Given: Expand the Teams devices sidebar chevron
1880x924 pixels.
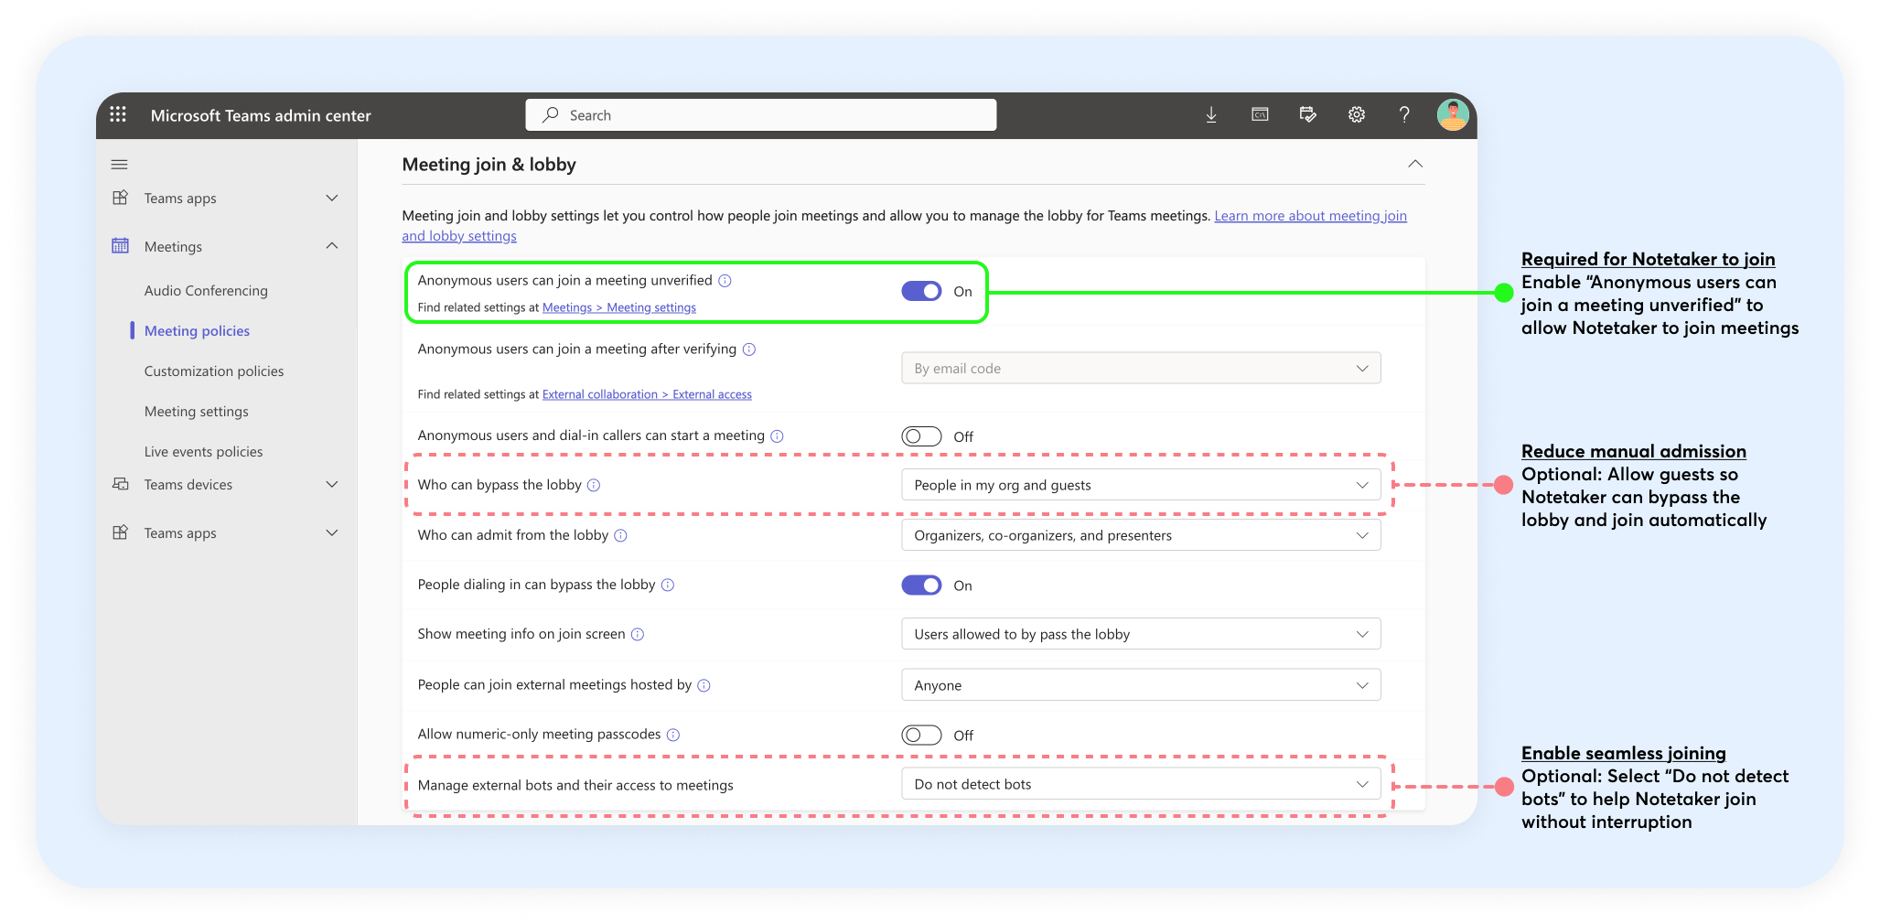Looking at the screenshot, I should pyautogui.click(x=332, y=484).
